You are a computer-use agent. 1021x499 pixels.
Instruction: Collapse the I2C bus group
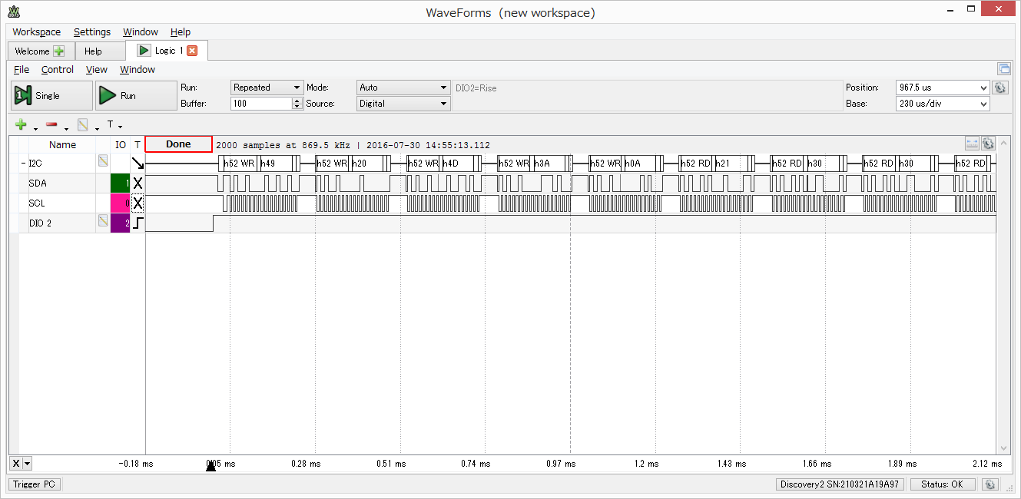tap(23, 164)
